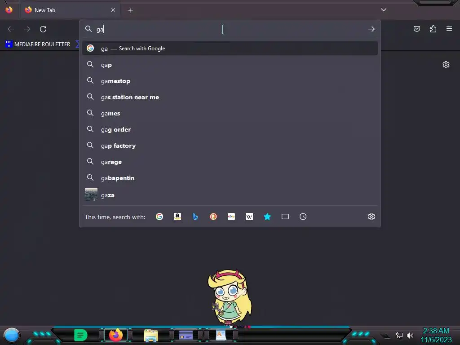
Task: Choose the 'games' suggestion
Action: [230, 113]
